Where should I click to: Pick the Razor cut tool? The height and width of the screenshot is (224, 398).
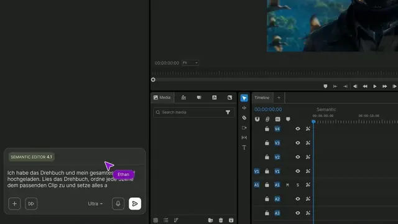pyautogui.click(x=244, y=118)
